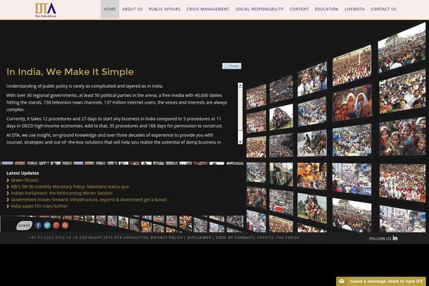This screenshot has width=429, height=286.
Task: Click the Share bubble label
Action: pyautogui.click(x=24, y=225)
